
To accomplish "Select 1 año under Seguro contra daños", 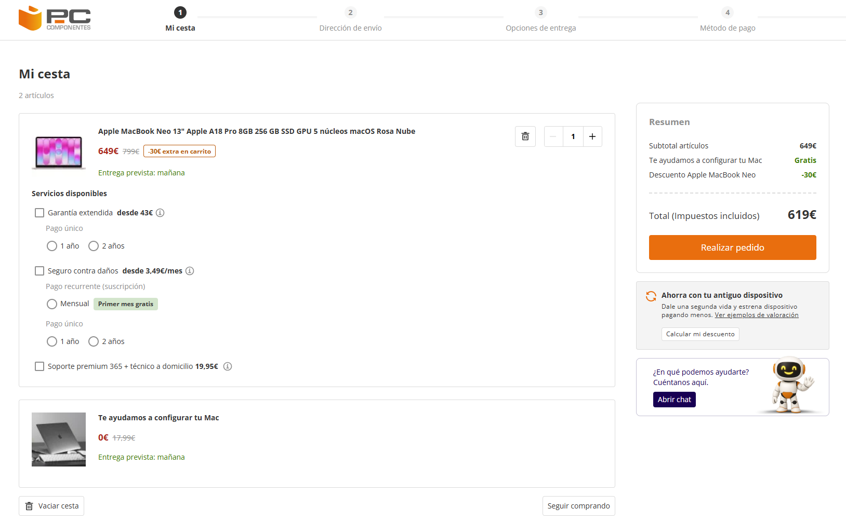I will pyautogui.click(x=52, y=341).
